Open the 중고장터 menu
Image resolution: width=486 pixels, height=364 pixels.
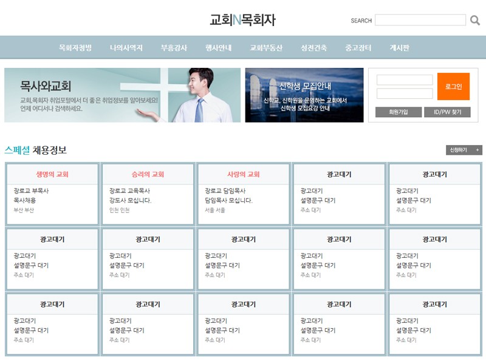click(x=358, y=48)
